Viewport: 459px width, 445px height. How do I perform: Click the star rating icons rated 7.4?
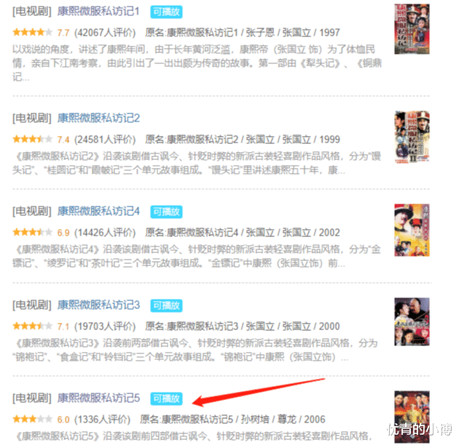(x=33, y=140)
